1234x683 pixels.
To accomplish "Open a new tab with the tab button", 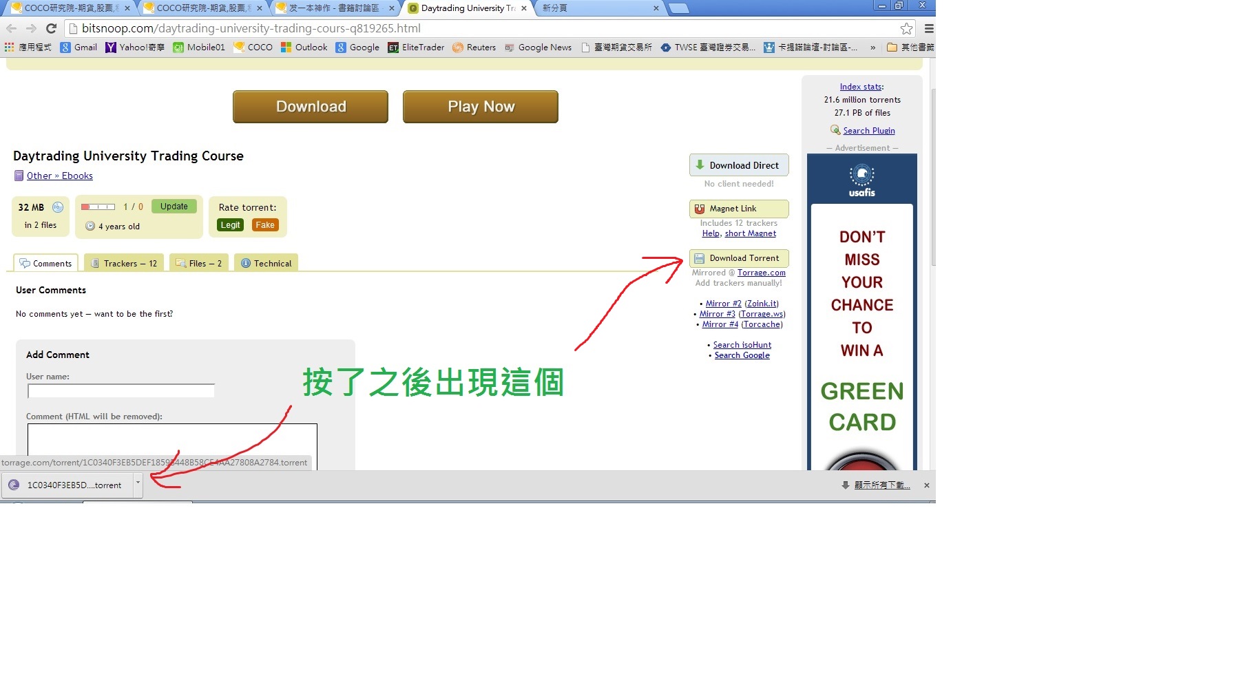I will [x=679, y=8].
